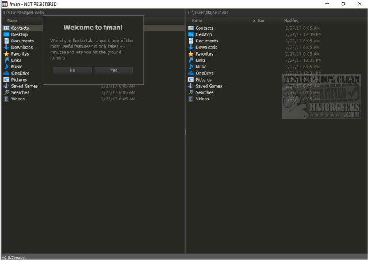This screenshot has height=260, width=368.
Task: Select the Searches magnifier icon in left pane
Action: (x=6, y=92)
